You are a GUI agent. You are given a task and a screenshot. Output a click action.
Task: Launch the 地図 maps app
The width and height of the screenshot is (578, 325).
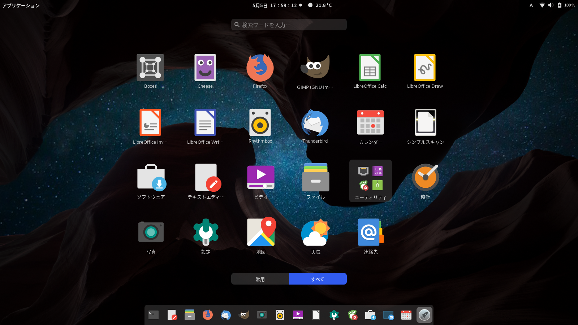click(260, 232)
